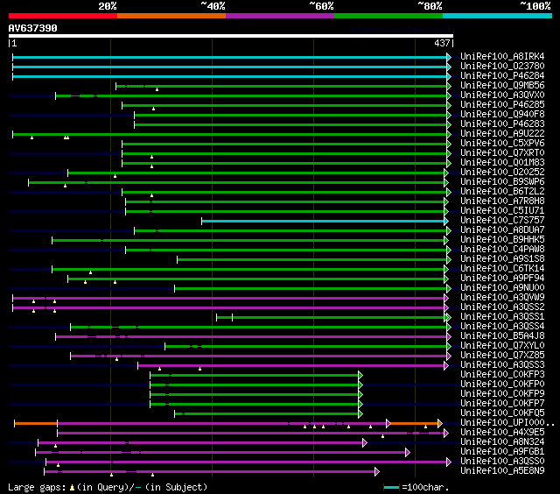Click the purple arrowhead ending the A9FGB1 bar

[408, 452]
